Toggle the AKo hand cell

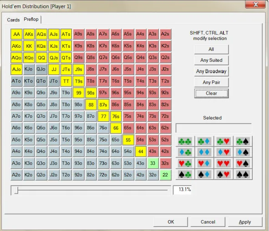16,46
